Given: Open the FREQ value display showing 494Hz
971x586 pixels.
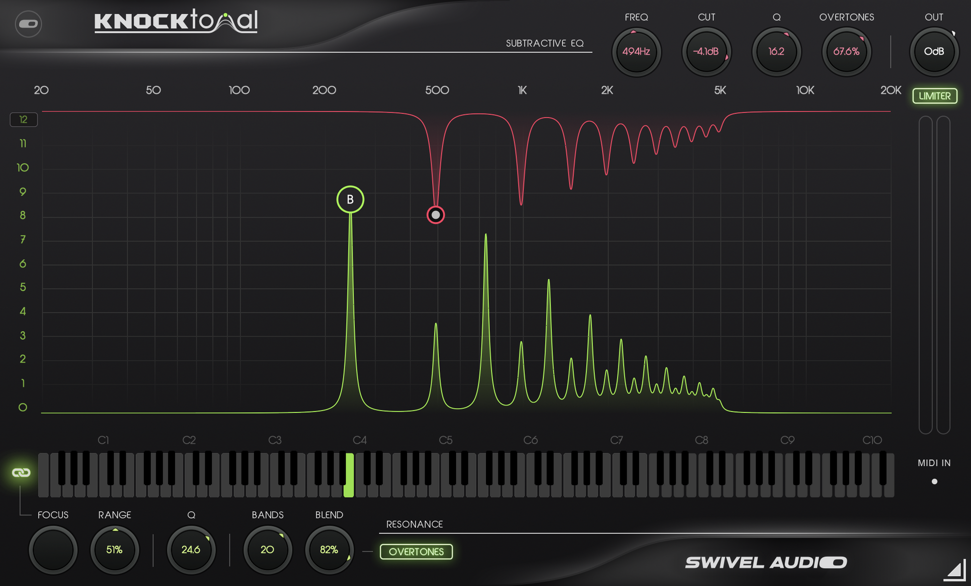Looking at the screenshot, I should (636, 51).
